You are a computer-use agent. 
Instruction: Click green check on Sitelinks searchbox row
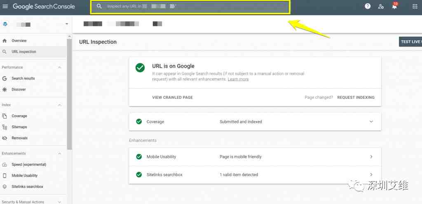[x=139, y=175]
